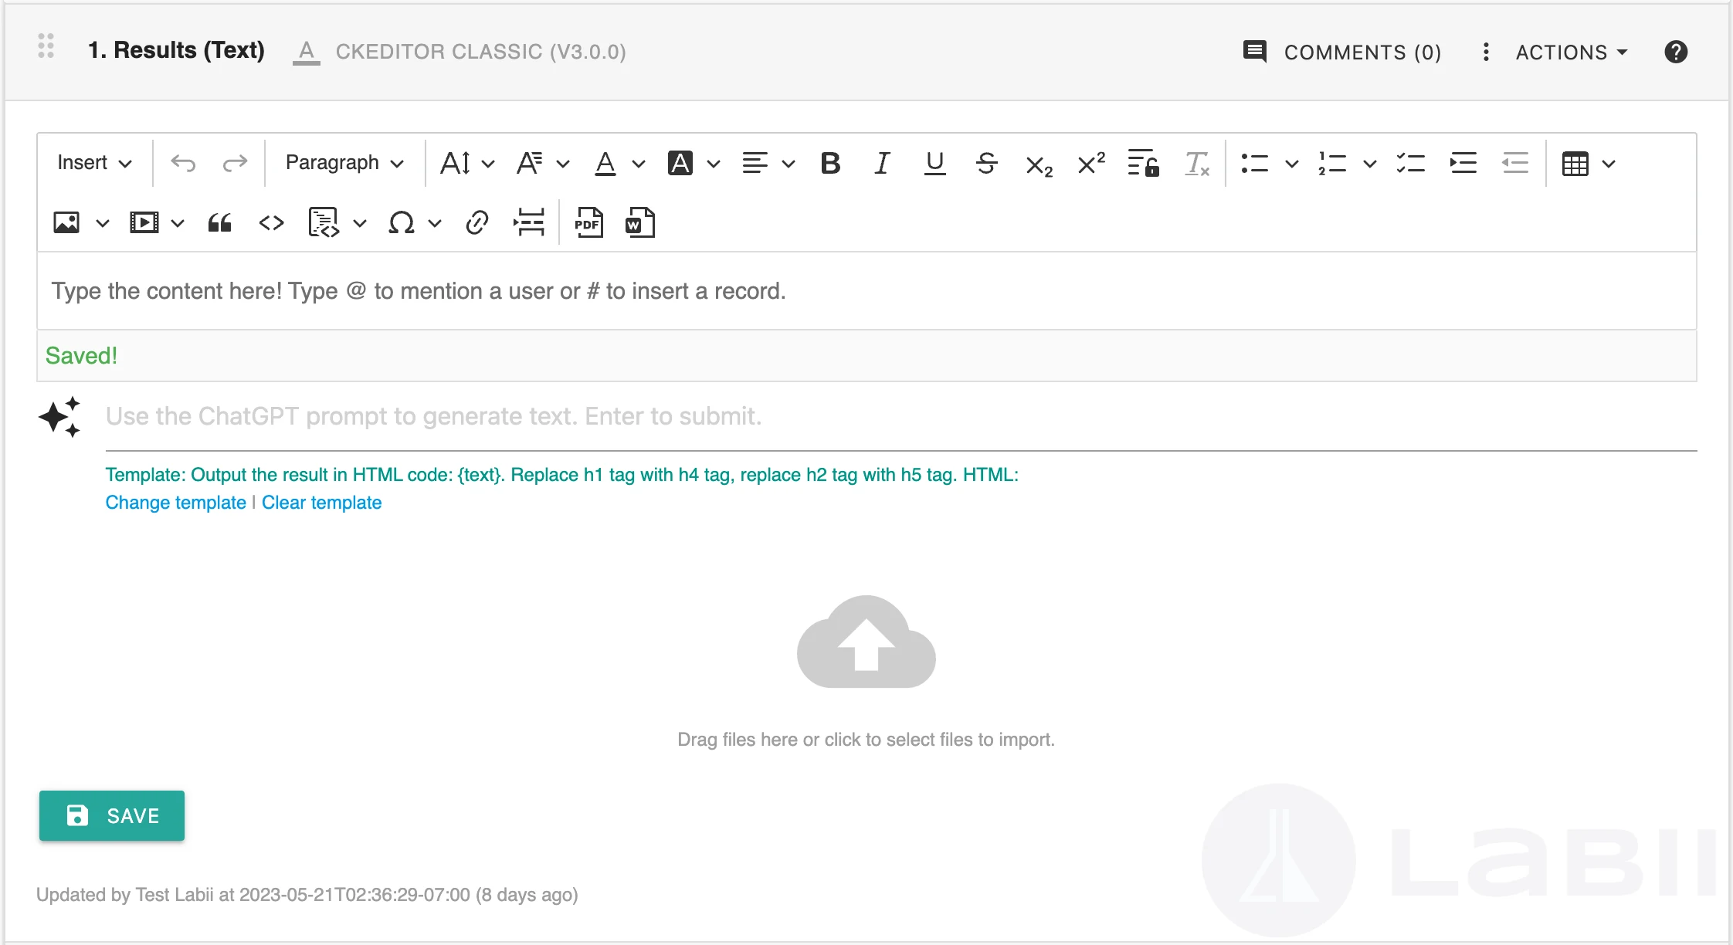
Task: Open the Paragraph heading dropdown
Action: (x=344, y=163)
